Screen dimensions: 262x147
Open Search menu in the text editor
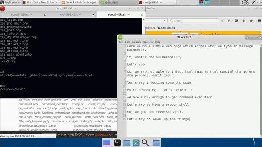[x=136, y=42]
